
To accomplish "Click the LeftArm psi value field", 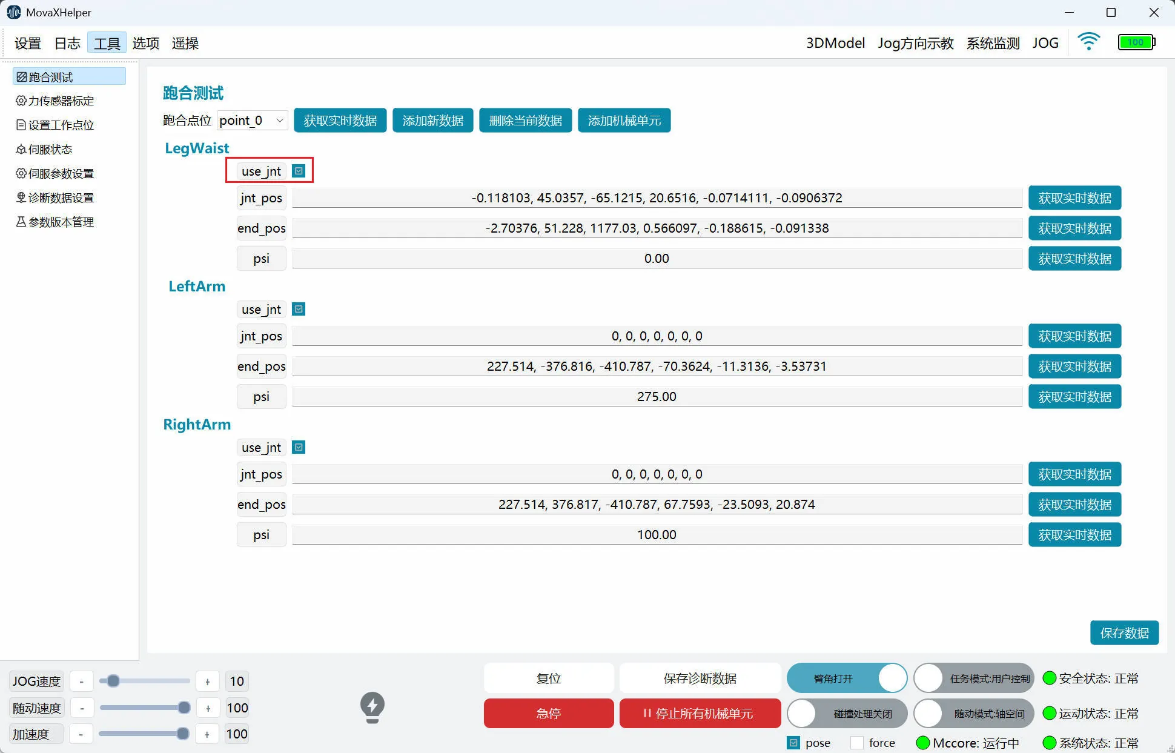I will [x=657, y=397].
